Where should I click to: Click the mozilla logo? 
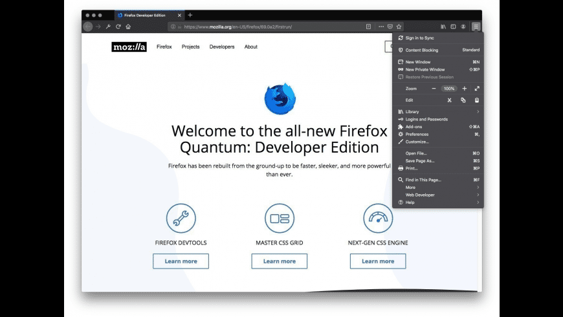pyautogui.click(x=129, y=47)
